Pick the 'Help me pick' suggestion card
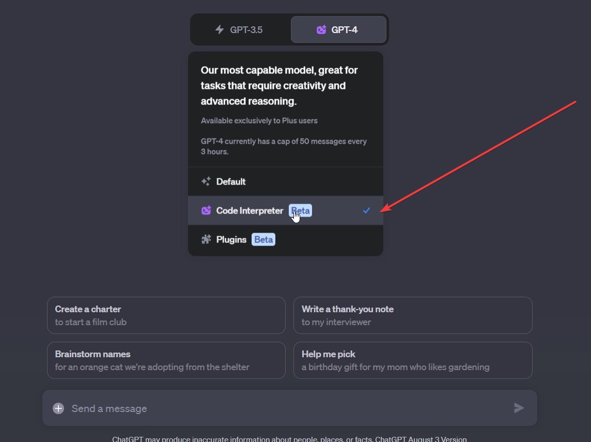Screen dimensions: 591x442 [x=413, y=360]
